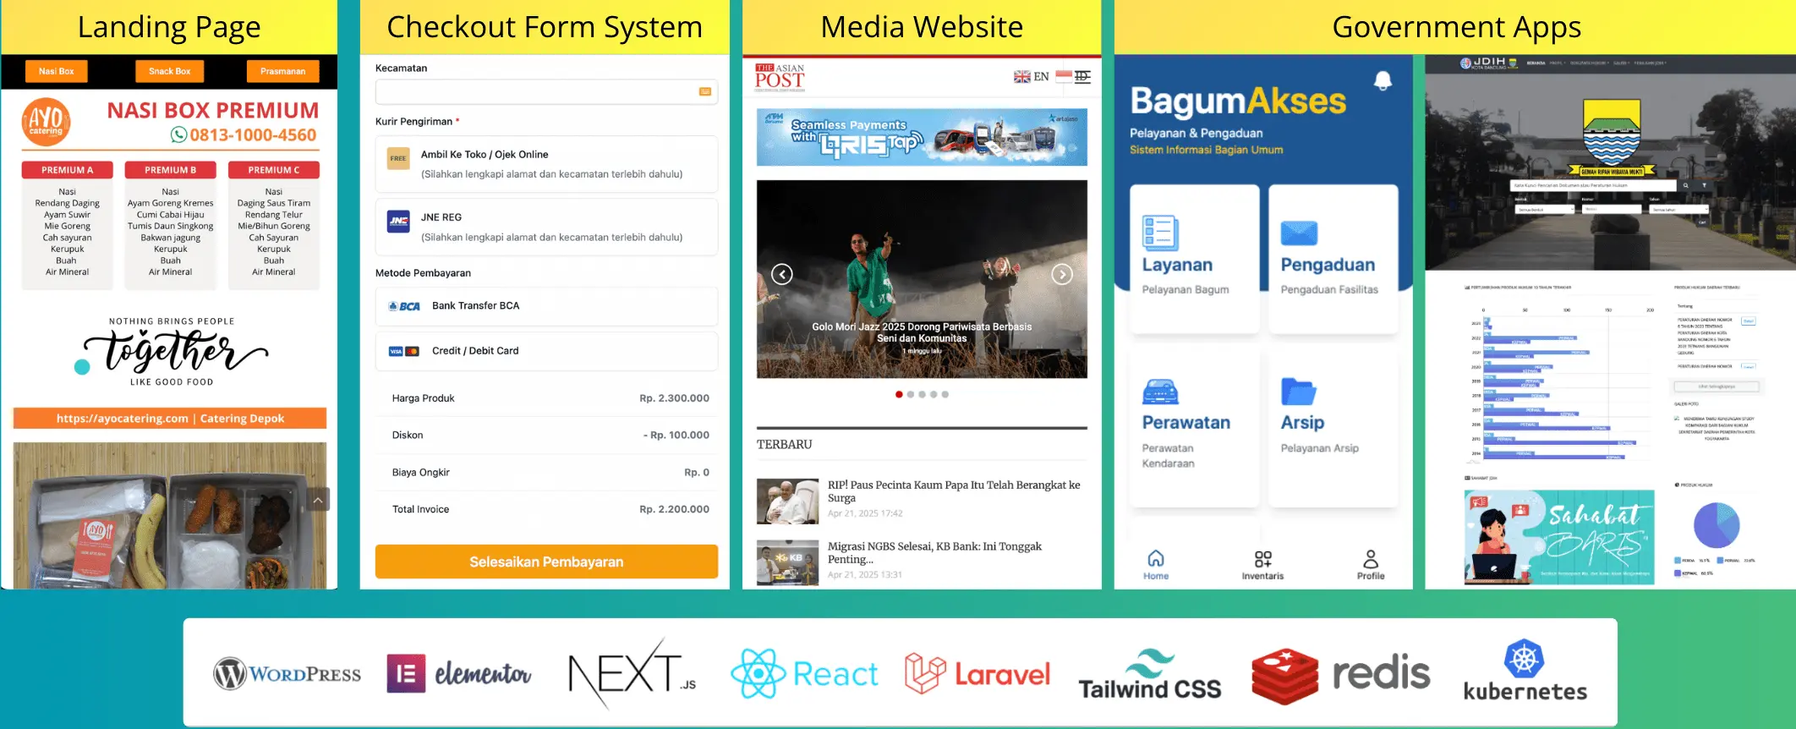Image resolution: width=1796 pixels, height=729 pixels.
Task: Click the scroll-to-top chevron button
Action: point(318,500)
